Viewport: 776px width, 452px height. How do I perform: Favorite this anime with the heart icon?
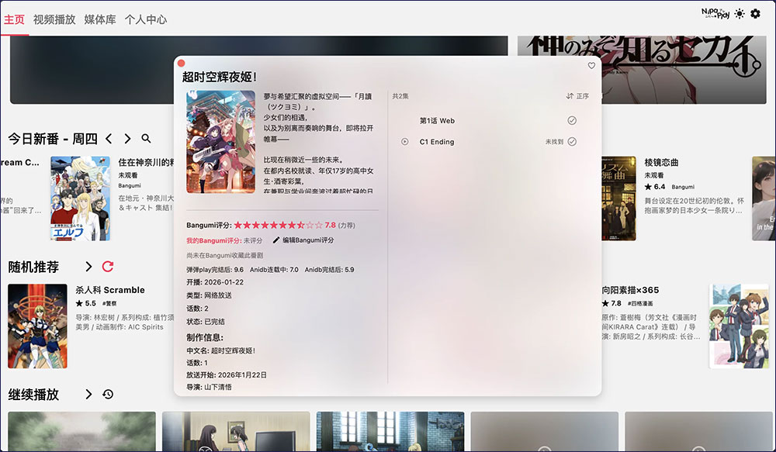[x=591, y=65]
